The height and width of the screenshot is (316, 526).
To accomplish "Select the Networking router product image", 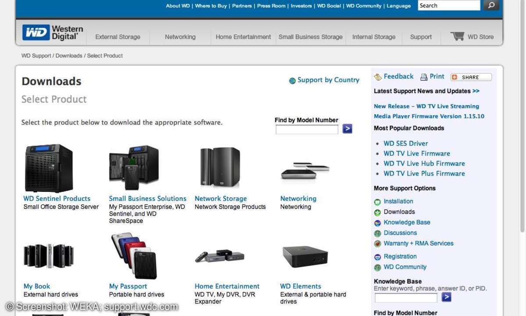I will pyautogui.click(x=305, y=171).
